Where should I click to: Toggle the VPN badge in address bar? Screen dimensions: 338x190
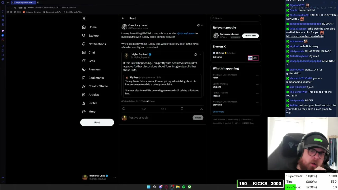20,7
